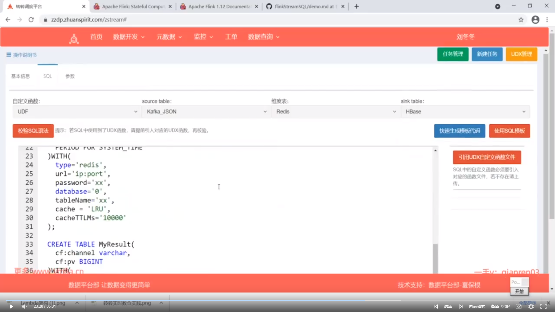Image resolution: width=555 pixels, height=312 pixels.
Task: Expand the HBase sink table dropdown
Action: [x=465, y=112]
